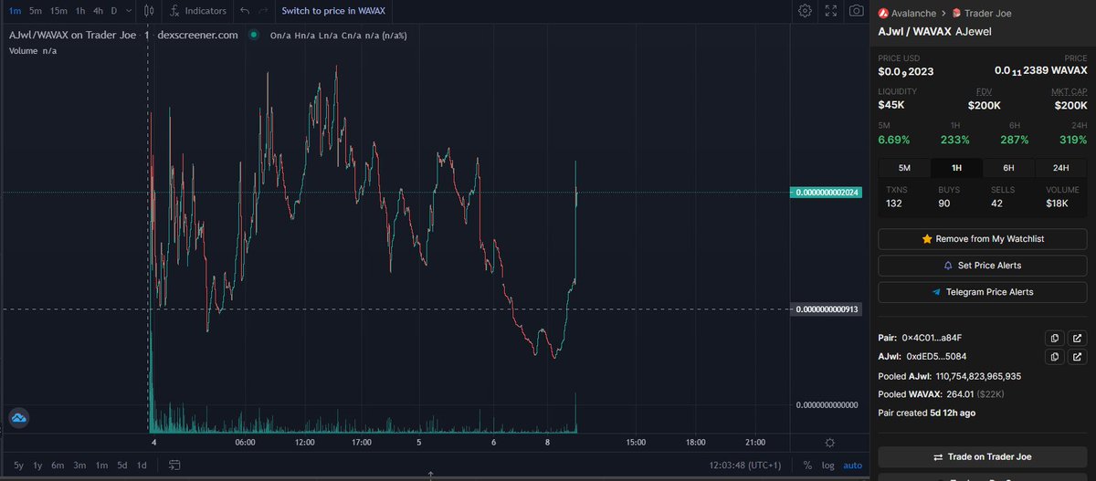The width and height of the screenshot is (1096, 481).
Task: Click Set Price Alerts button
Action: tap(983, 266)
